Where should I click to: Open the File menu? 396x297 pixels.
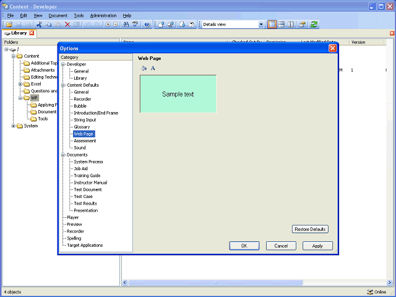11,15
